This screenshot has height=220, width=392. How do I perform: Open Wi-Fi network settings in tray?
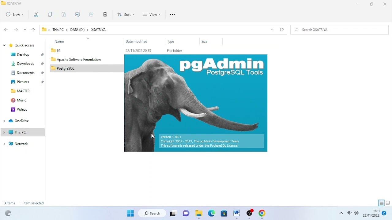click(349, 213)
